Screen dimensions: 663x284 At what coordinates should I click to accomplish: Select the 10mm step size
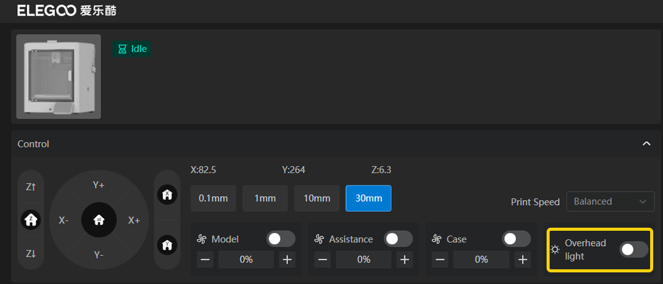[x=317, y=198]
